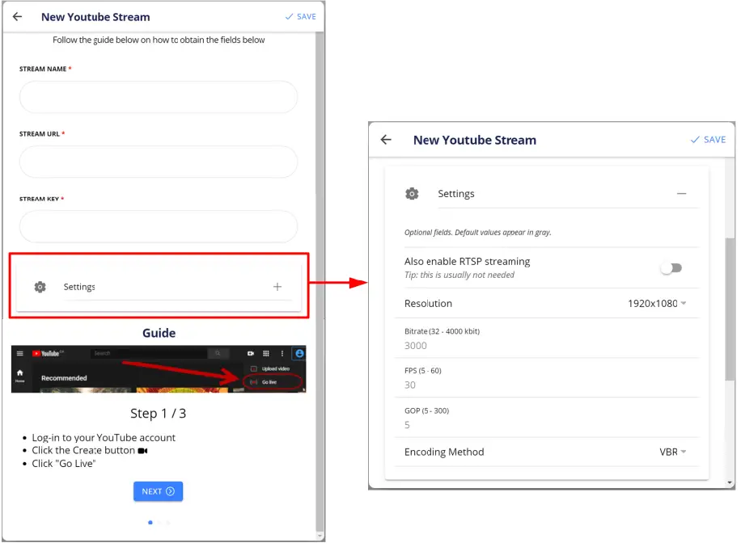Image resolution: width=741 pixels, height=547 pixels.
Task: Click the right panel vertical scrollbar
Action: [x=730, y=309]
